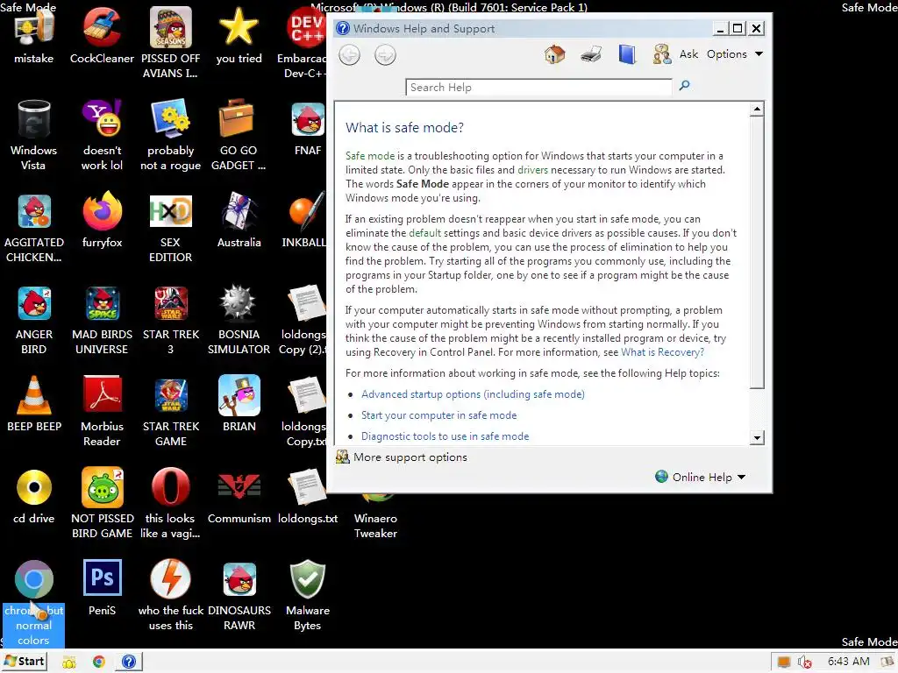Screen dimensions: 898x673
Task: Select the 'you tried' star icon
Action: pos(239,36)
